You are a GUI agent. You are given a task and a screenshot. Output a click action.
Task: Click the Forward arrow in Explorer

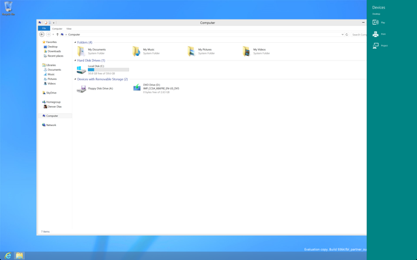pos(48,34)
